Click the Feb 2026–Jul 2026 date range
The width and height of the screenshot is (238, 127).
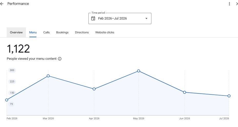click(112, 18)
